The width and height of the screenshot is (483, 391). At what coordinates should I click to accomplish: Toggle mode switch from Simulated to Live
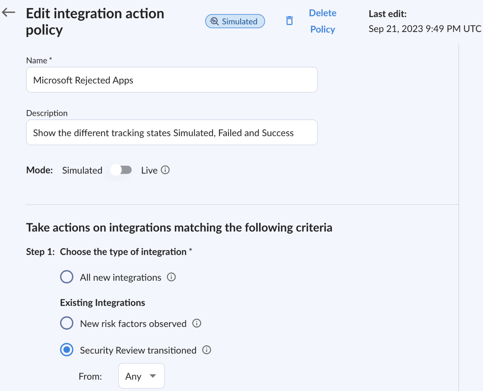[121, 170]
